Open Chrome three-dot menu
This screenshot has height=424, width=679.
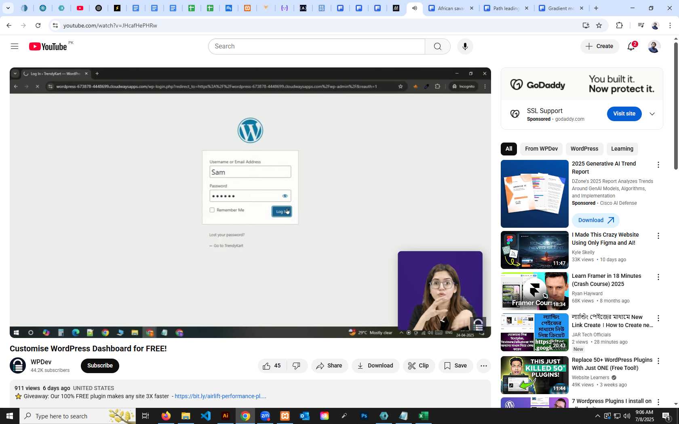(x=670, y=25)
